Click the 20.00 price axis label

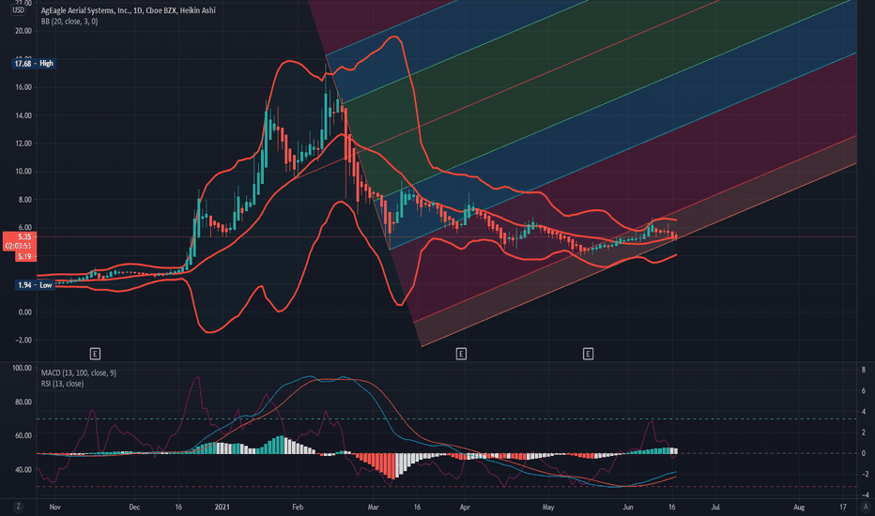click(23, 31)
